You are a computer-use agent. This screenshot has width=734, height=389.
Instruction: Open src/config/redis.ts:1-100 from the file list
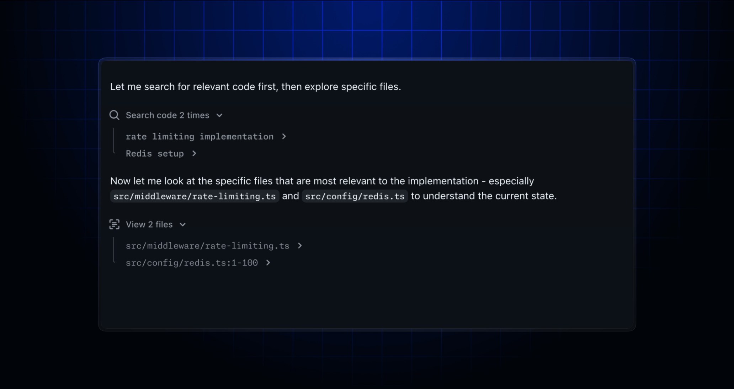point(191,263)
